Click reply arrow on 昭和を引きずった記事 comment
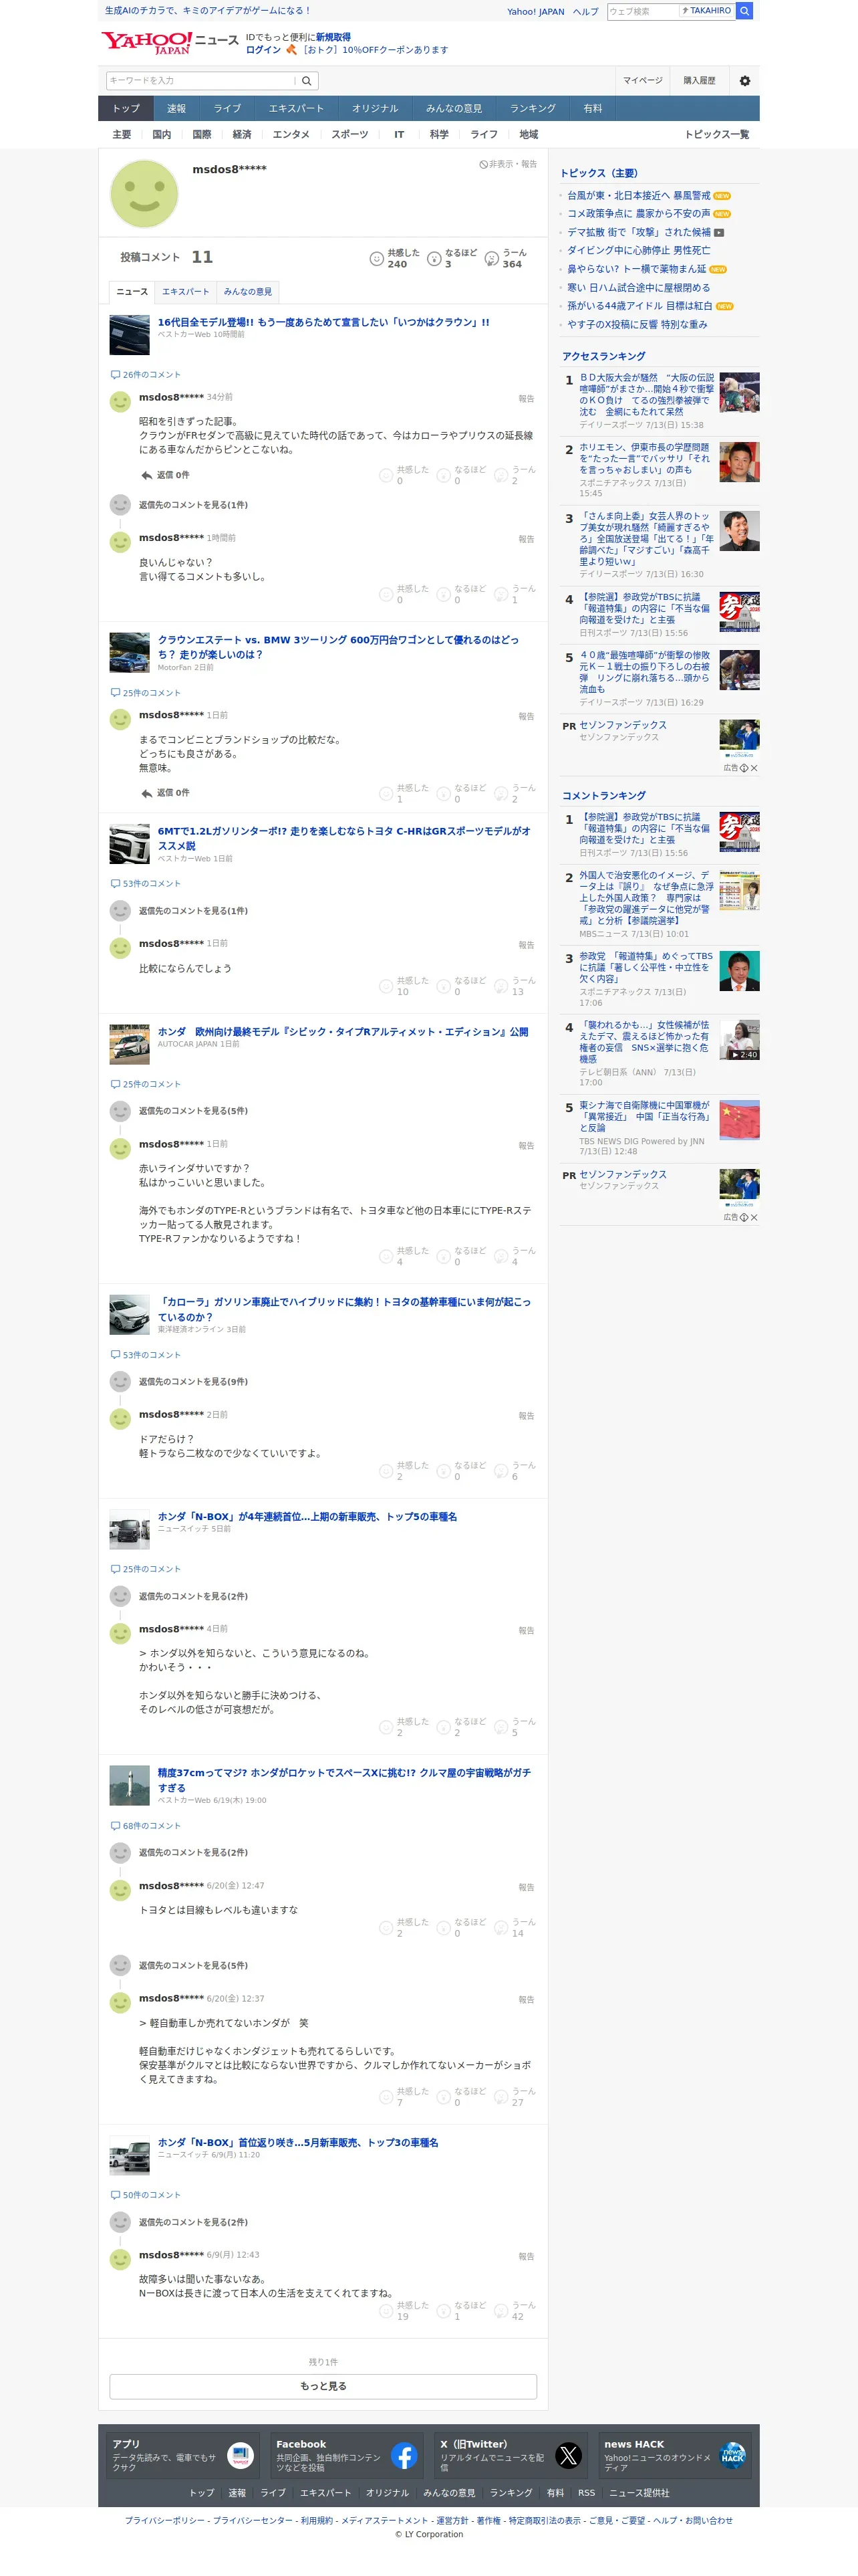The image size is (858, 2576). [x=147, y=475]
